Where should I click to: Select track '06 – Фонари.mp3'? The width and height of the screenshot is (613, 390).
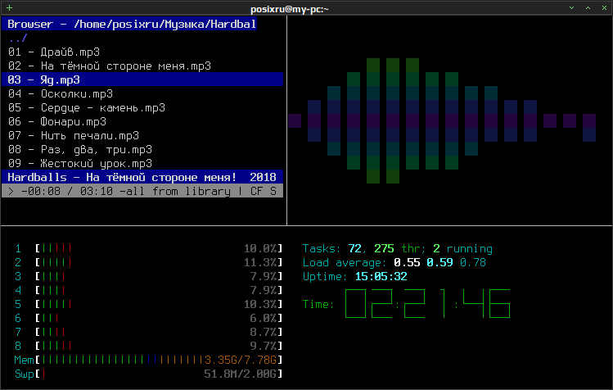coord(57,122)
